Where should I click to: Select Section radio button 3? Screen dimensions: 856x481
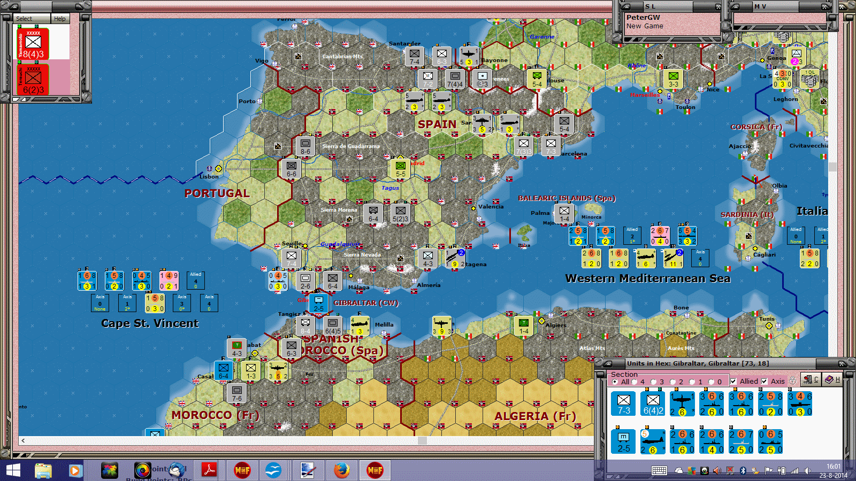(653, 382)
